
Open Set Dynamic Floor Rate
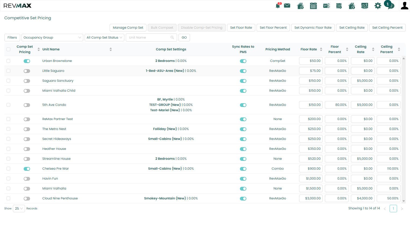[x=313, y=28]
